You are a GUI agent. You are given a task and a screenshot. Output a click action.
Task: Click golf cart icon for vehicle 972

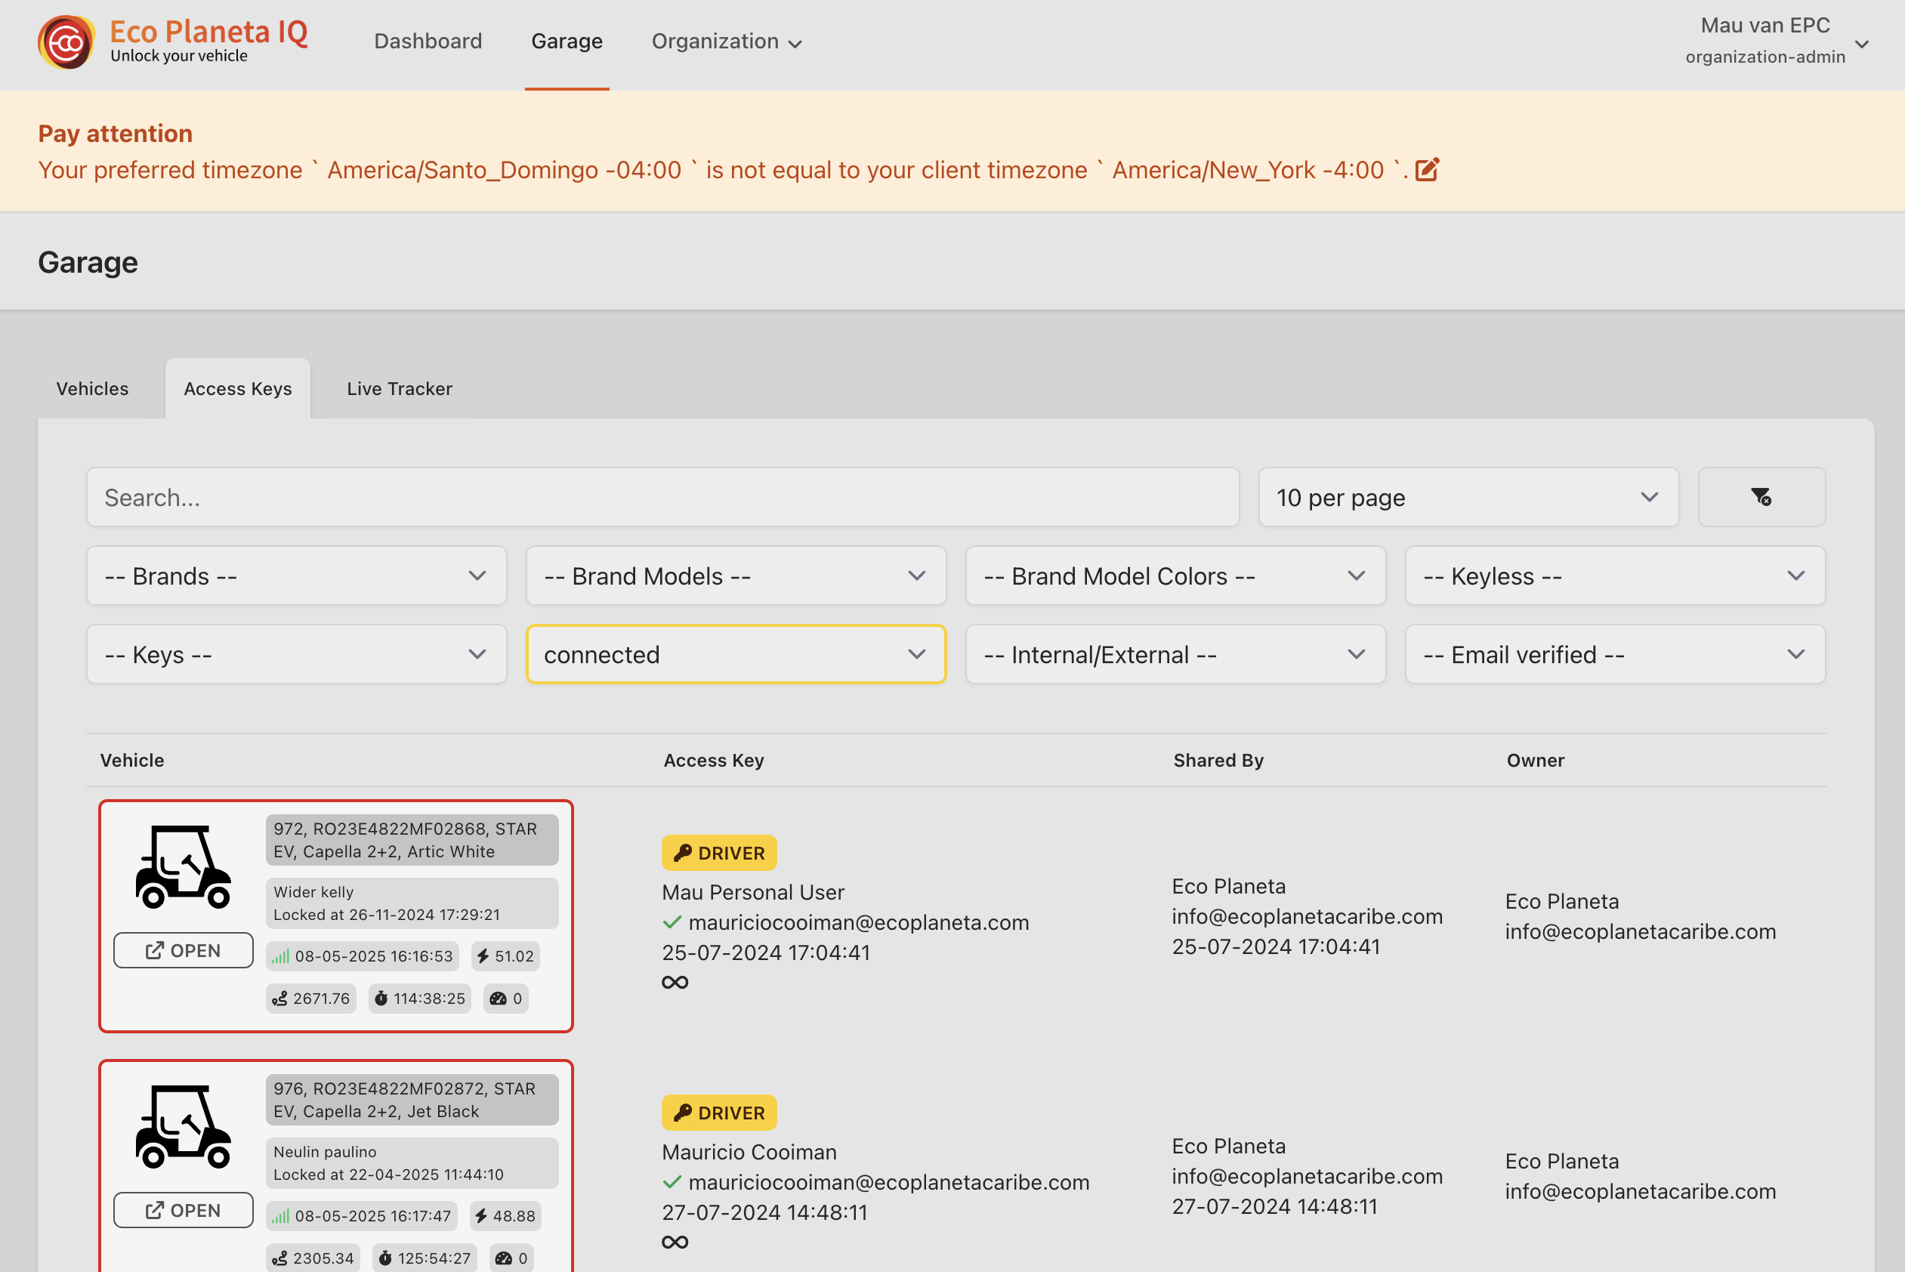(184, 866)
